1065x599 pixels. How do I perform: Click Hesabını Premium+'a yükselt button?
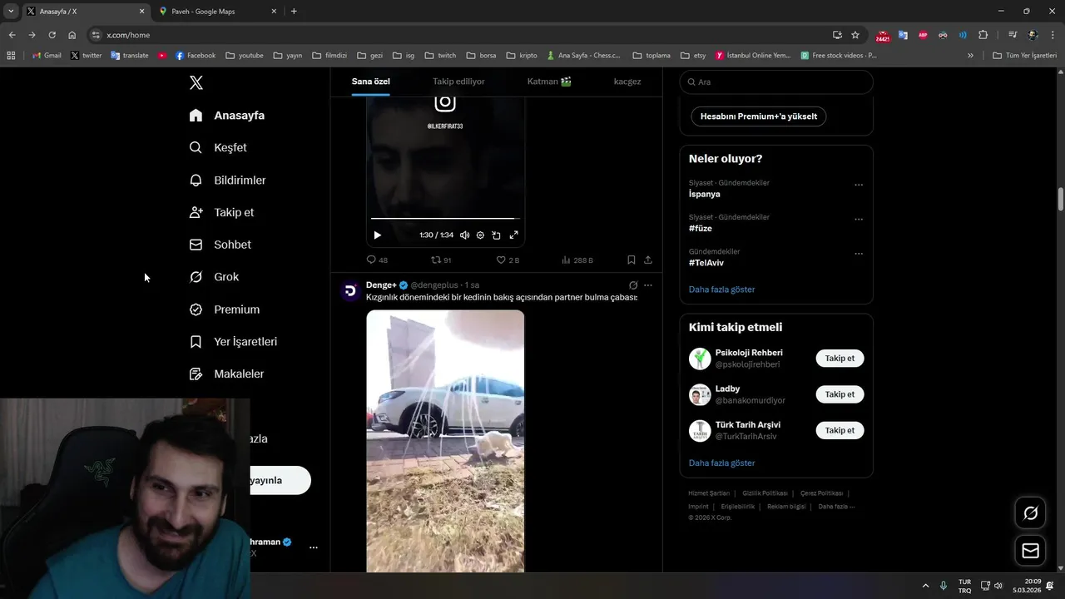coord(759,116)
